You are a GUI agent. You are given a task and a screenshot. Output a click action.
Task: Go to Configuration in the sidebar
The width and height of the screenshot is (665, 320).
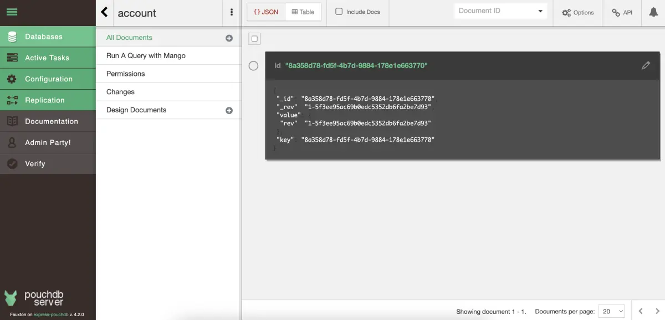click(x=48, y=79)
